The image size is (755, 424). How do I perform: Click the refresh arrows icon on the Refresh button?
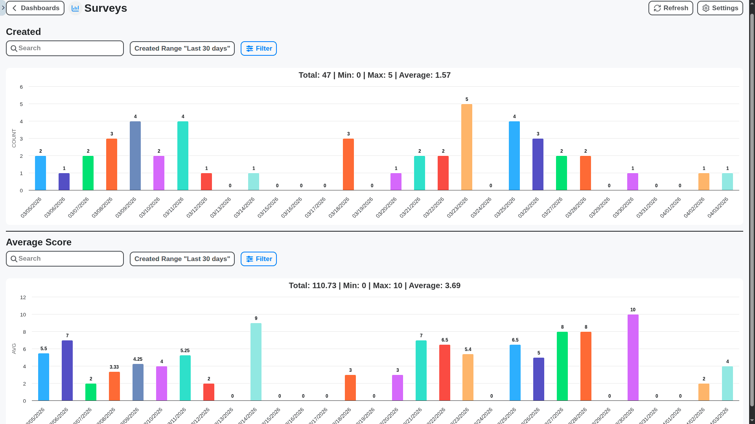click(x=657, y=8)
